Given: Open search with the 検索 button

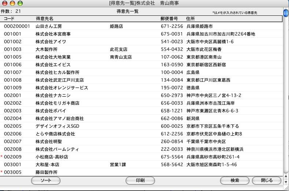Looking at the screenshot, I should (x=234, y=180).
